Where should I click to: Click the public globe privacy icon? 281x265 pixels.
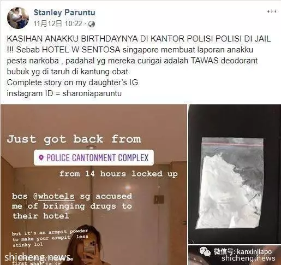coord(92,24)
